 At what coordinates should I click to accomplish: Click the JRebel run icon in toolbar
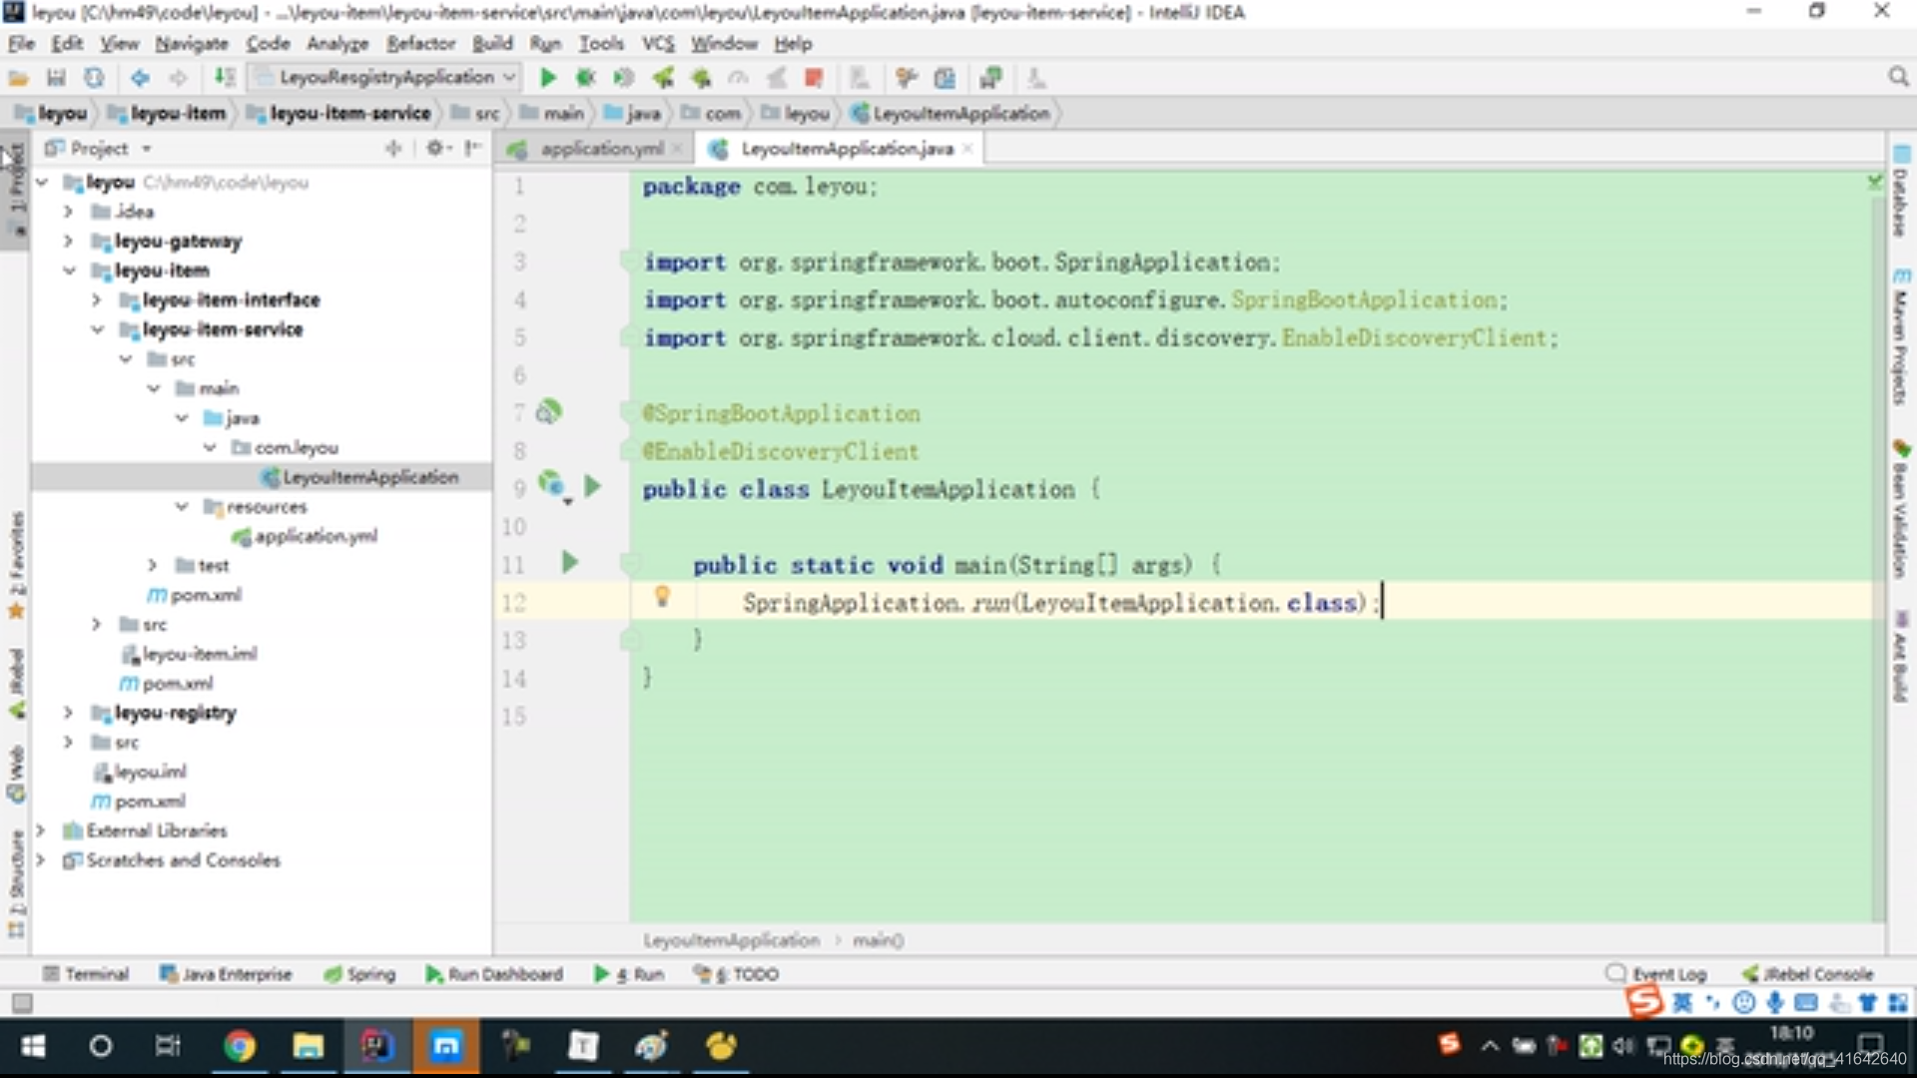(x=663, y=78)
